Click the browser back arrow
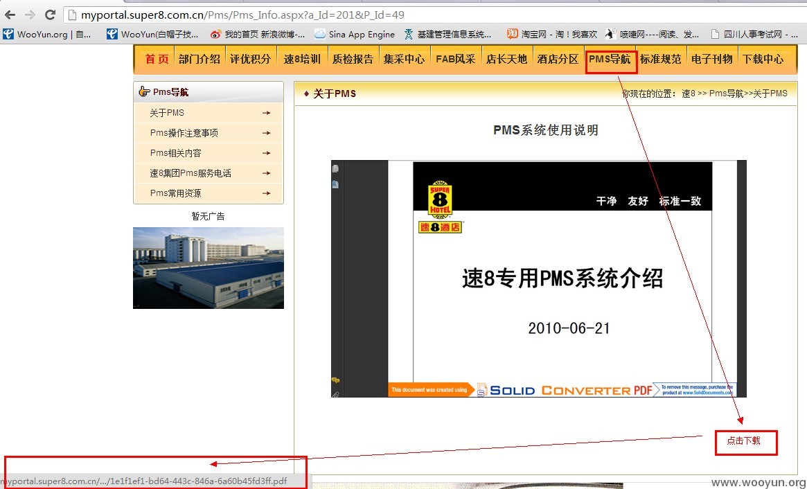Image resolution: width=807 pixels, height=489 pixels. pos(10,15)
